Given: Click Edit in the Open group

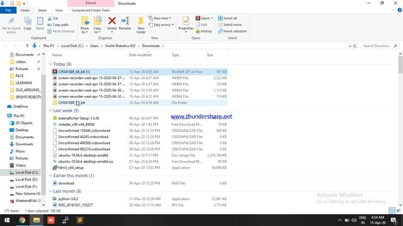Looking at the screenshot, I should tap(201, 25).
